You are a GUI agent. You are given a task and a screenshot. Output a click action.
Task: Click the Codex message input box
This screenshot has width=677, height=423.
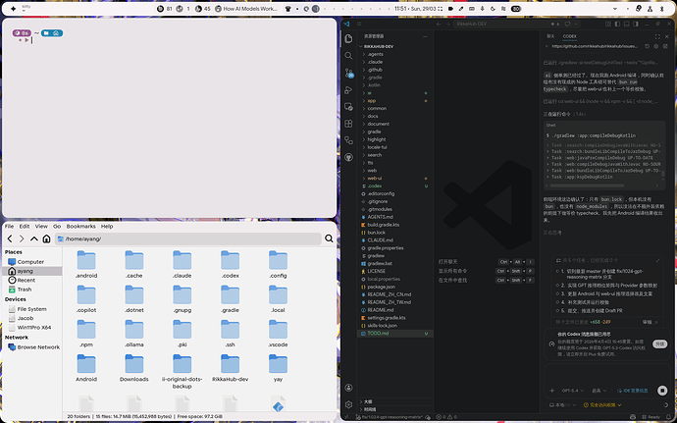605,374
